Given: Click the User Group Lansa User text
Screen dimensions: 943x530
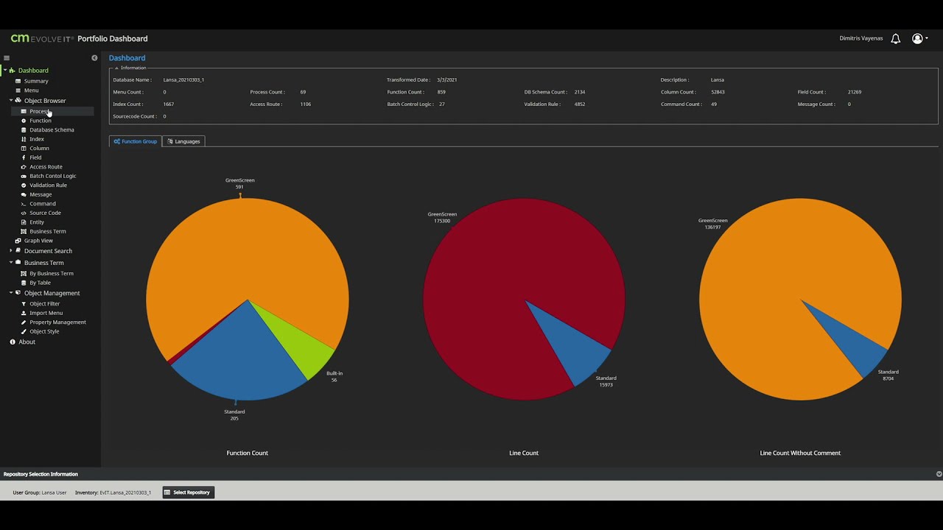Looking at the screenshot, I should [x=39, y=492].
